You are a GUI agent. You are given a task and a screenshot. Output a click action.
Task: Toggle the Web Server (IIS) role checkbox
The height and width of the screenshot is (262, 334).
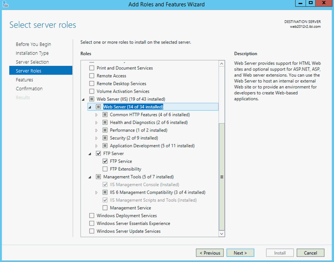coord(92,99)
